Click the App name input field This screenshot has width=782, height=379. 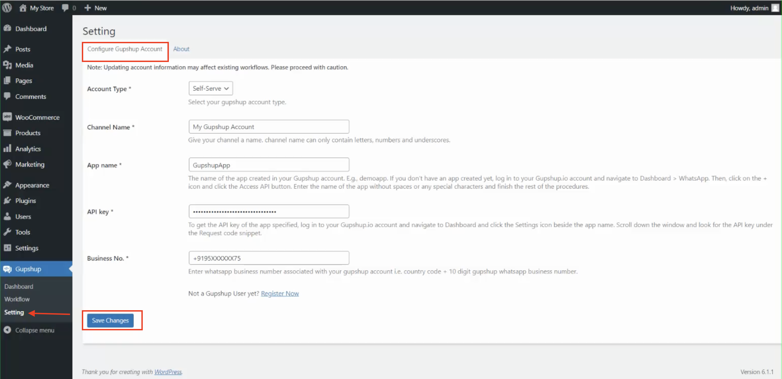[269, 165]
